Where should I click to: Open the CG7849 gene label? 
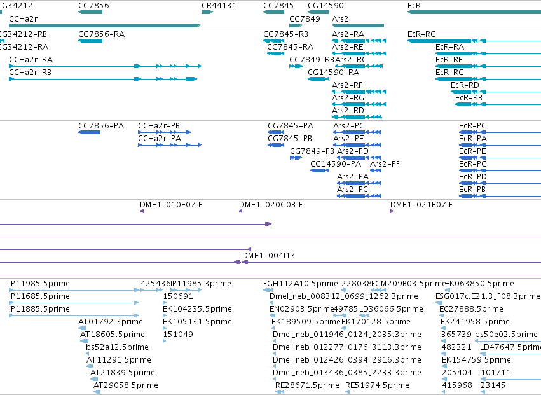[305, 18]
